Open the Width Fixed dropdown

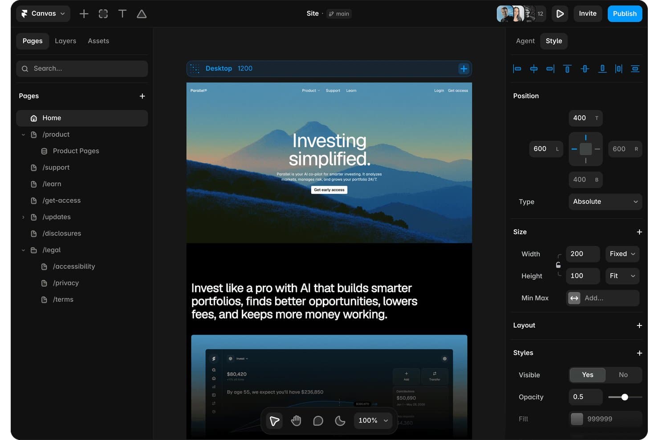point(622,254)
